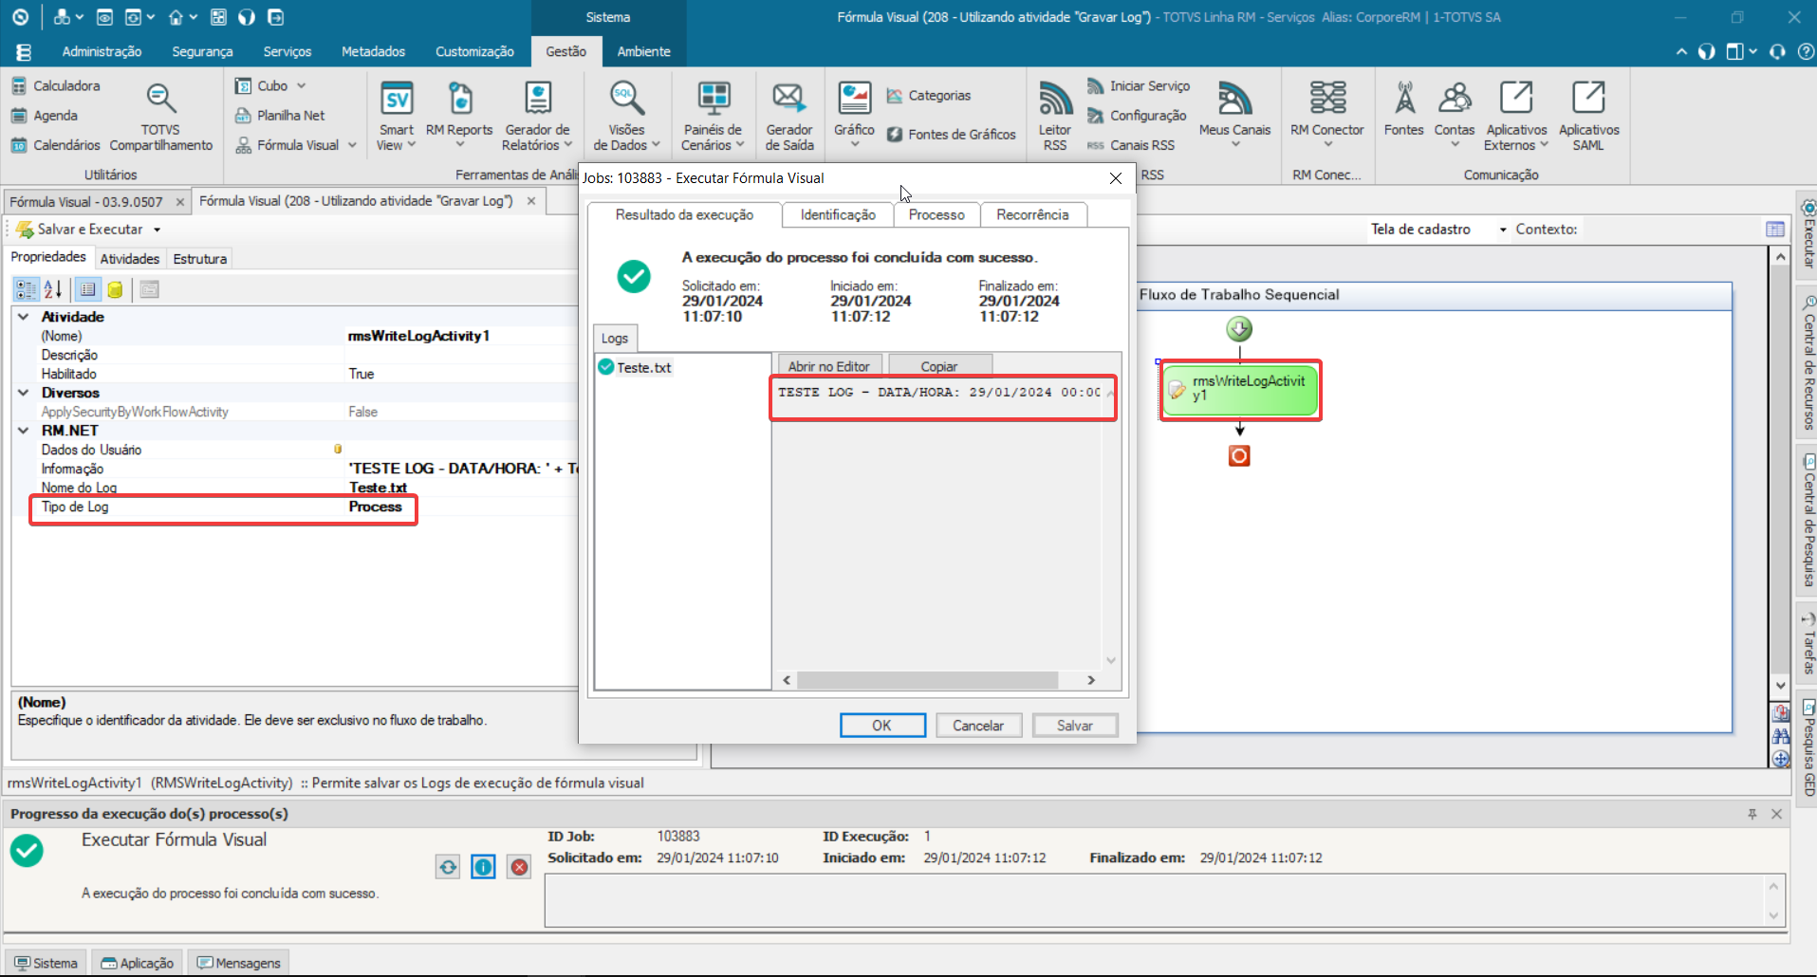
Task: Click the red end node in workflow
Action: [x=1239, y=456]
